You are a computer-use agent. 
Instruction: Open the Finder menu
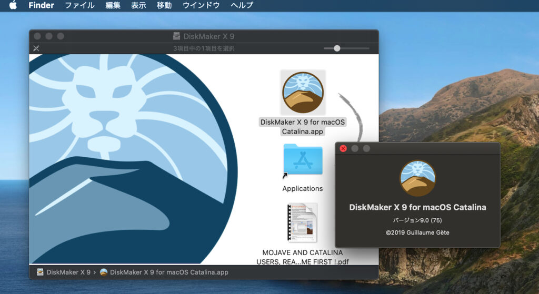pos(41,5)
